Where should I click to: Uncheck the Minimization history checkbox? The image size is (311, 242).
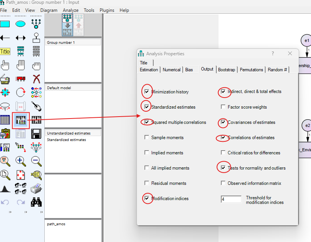pos(147,92)
